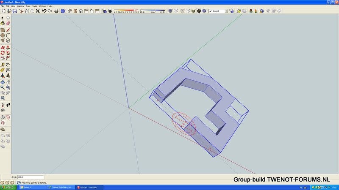This screenshot has height=190, width=339.
Task: Choose the Push/Pull tool
Action: 8,47
